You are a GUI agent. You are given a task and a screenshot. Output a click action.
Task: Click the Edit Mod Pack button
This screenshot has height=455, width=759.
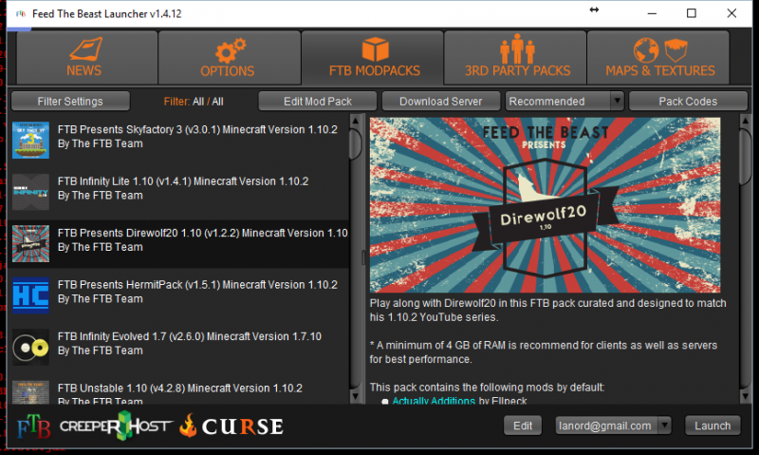coord(318,102)
